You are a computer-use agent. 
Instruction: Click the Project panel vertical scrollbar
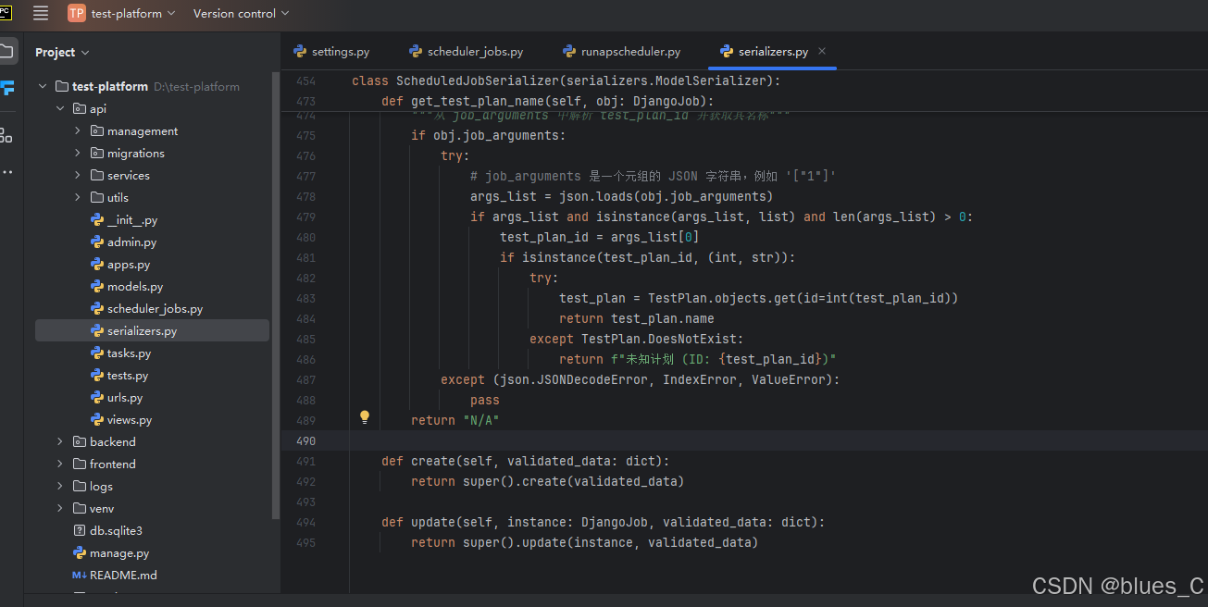click(276, 296)
